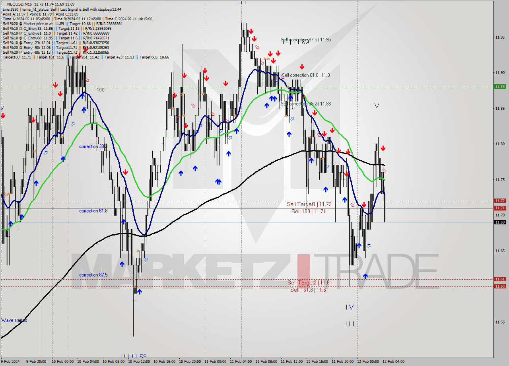Click the '10 Feb 00:00' time axis label
The image size is (509, 366).
click(x=64, y=362)
